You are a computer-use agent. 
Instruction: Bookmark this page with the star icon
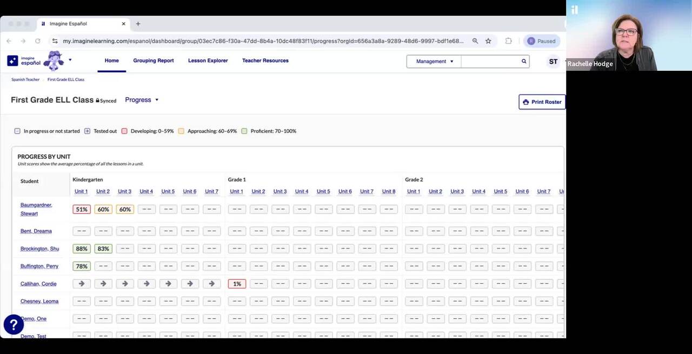488,41
